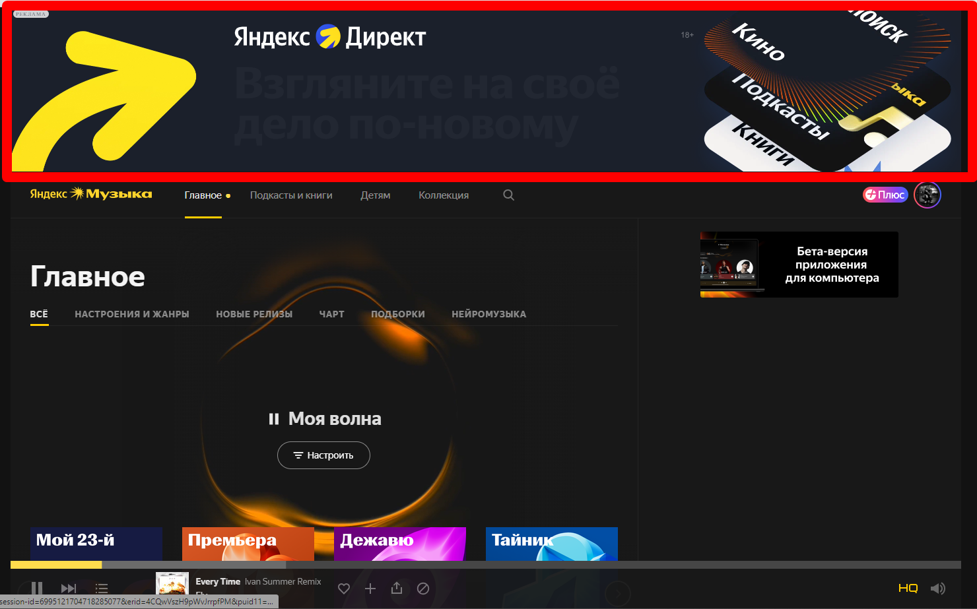Click the current track album cover
The height and width of the screenshot is (609, 977).
coord(172,585)
